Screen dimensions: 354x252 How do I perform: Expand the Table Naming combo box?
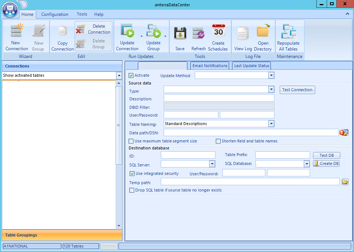pos(271,124)
